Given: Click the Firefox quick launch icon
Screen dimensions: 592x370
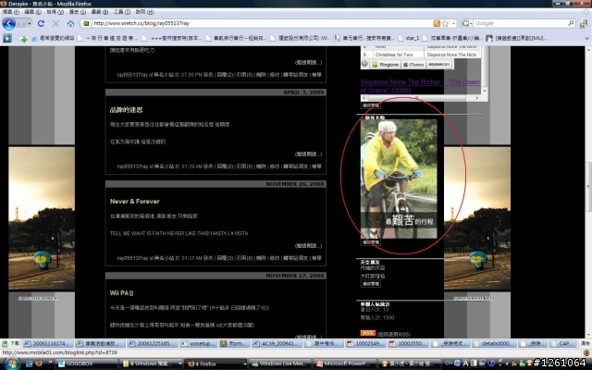Looking at the screenshot, I should click(39, 364).
